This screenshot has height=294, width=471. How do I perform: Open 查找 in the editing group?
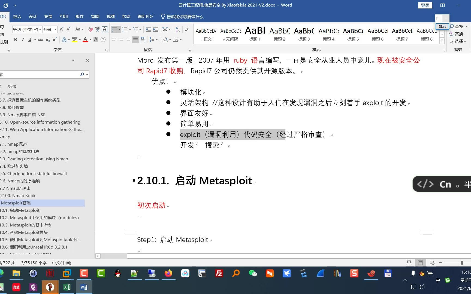(458, 26)
